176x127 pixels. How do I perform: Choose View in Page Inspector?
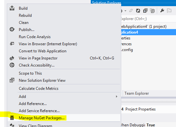coord(64,58)
